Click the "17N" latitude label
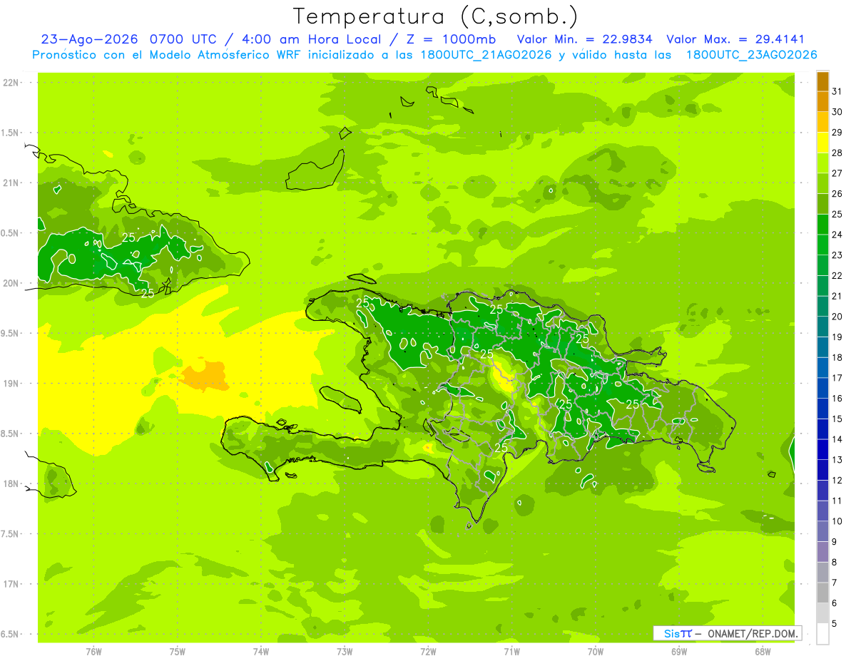Screen dimensions: 856x661 click(x=10, y=584)
